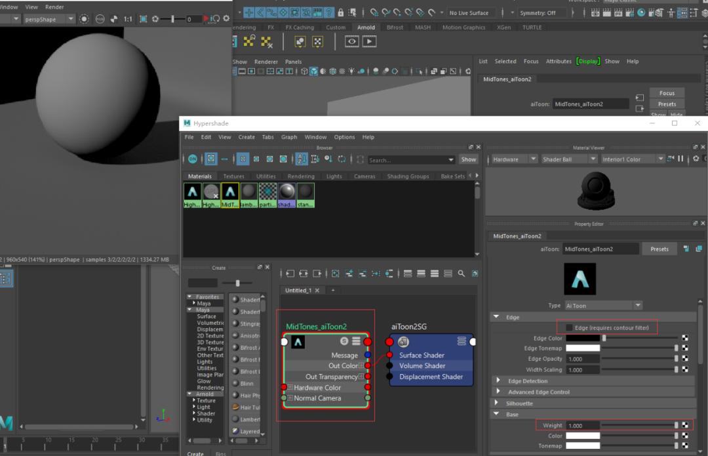Collapse the Edge section
Image resolution: width=708 pixels, height=456 pixels.
(x=496, y=318)
